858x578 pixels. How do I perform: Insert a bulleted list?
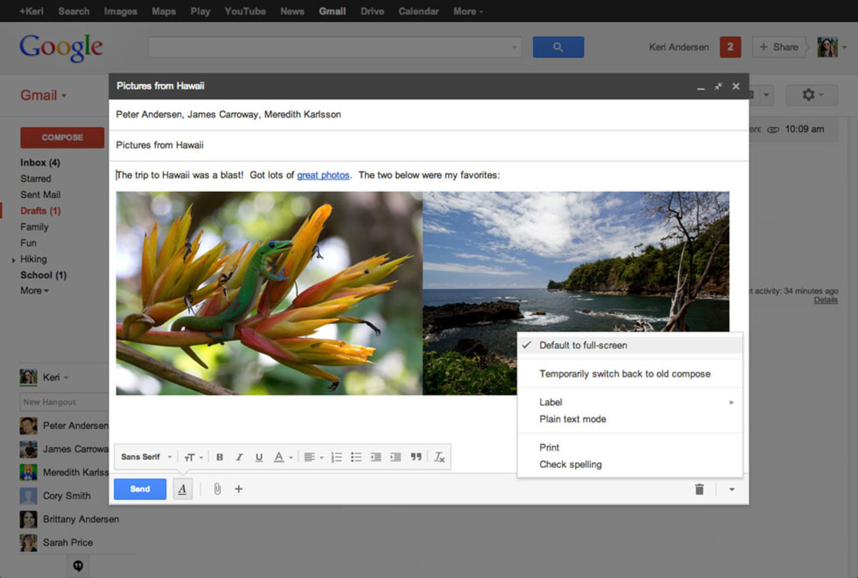pyautogui.click(x=356, y=457)
